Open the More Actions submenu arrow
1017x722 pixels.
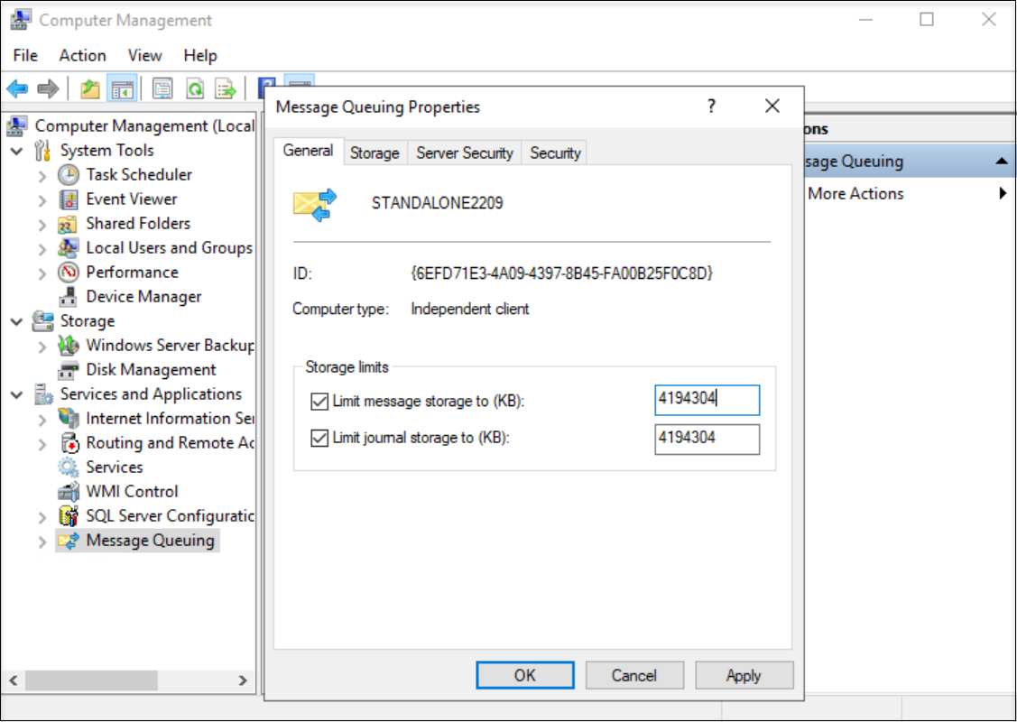1003,192
